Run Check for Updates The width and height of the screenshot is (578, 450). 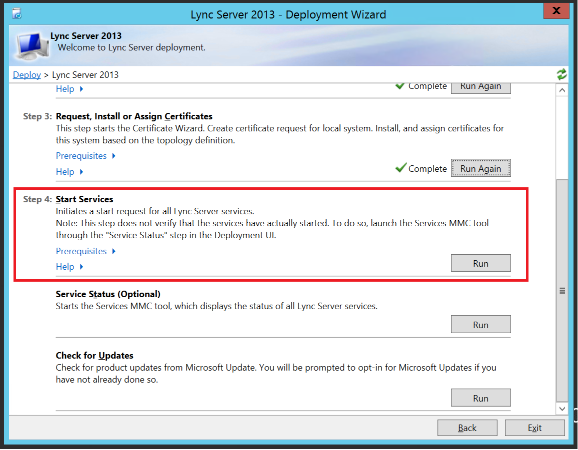coord(480,398)
